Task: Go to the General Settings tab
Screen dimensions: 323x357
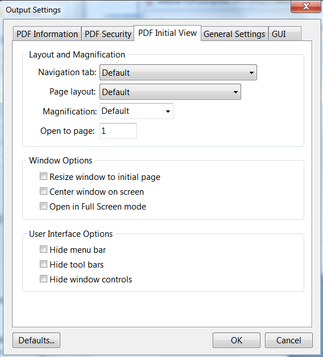Action: pos(234,34)
